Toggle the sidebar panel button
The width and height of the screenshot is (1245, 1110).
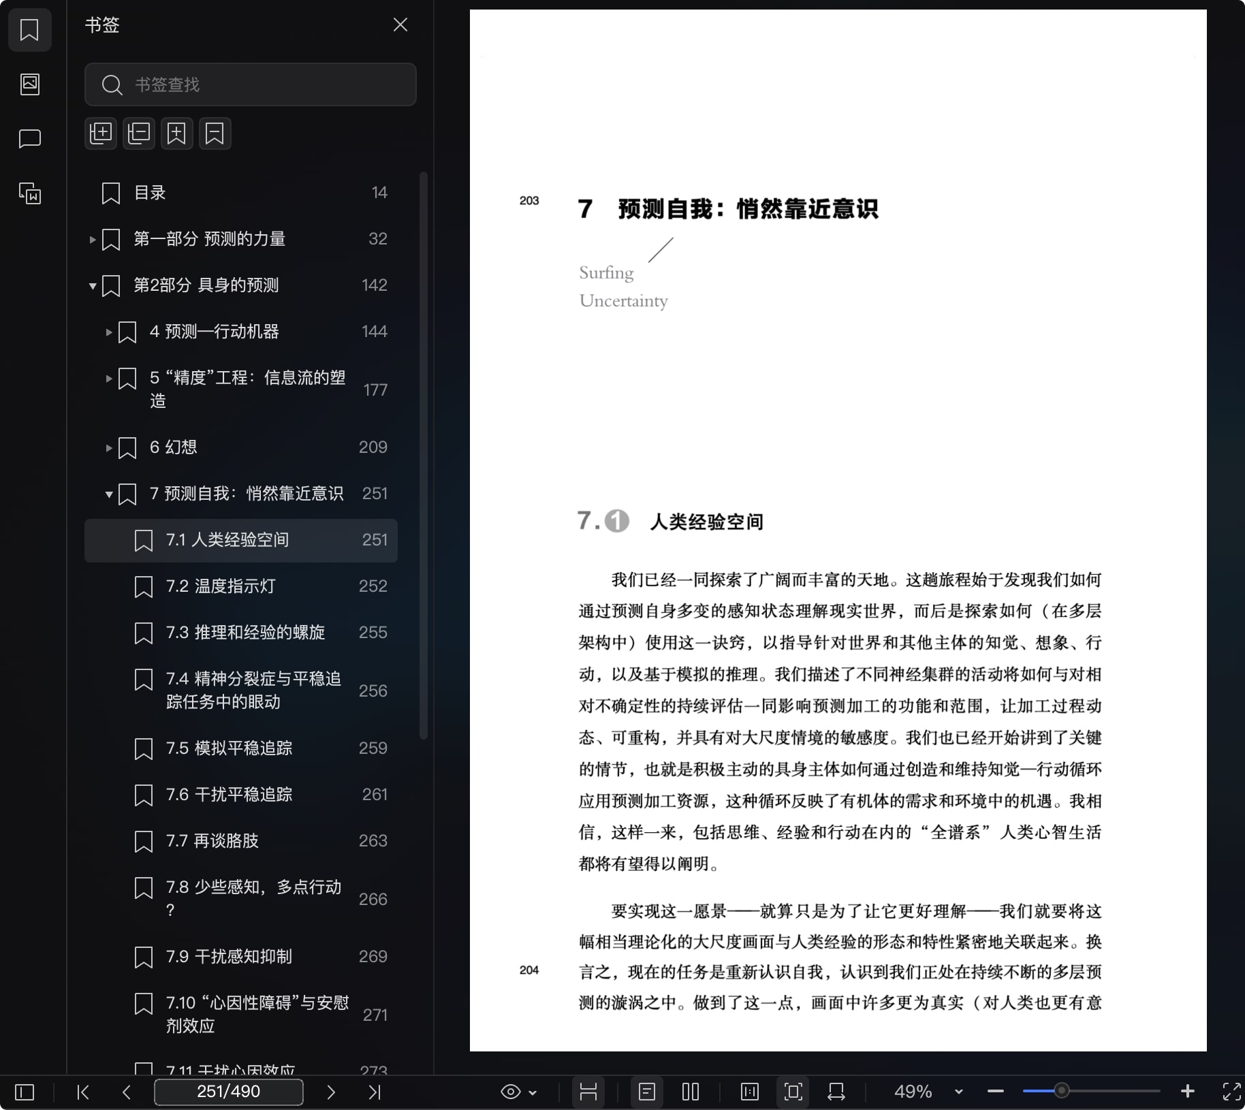click(25, 1092)
